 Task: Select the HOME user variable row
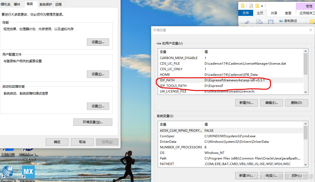tap(231, 74)
